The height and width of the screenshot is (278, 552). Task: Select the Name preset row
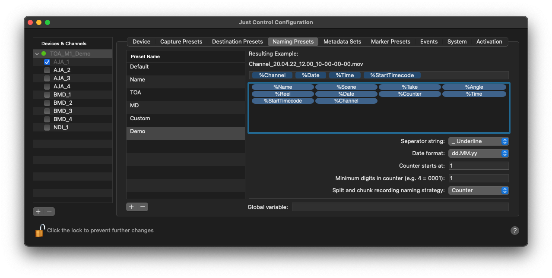[x=186, y=82]
